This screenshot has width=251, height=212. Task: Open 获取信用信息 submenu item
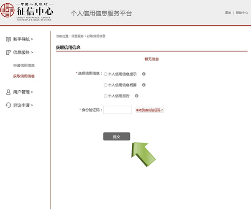point(24,76)
